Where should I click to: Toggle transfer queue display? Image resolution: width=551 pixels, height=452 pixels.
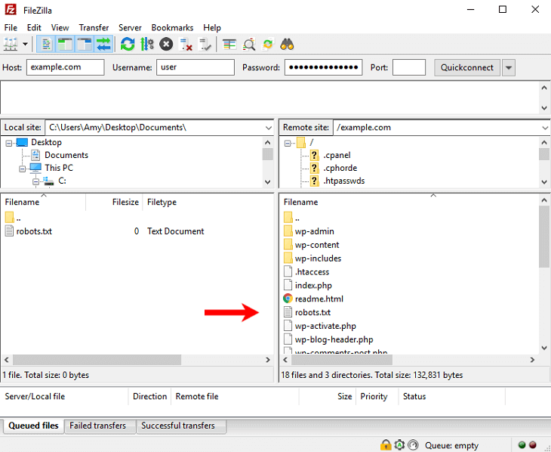point(103,45)
